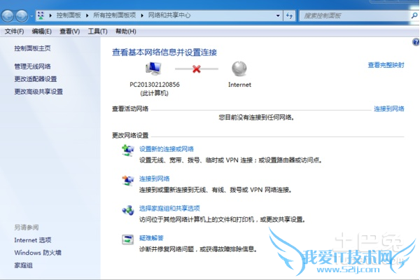Click the troubleshooting icon beside 疑难解答
Image resolution: width=420 pixels, height=280 pixels.
128,239
